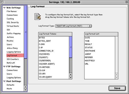Select highlighted Log Format sidebar item
Screen dimensions: 129x94
pos(15,55)
